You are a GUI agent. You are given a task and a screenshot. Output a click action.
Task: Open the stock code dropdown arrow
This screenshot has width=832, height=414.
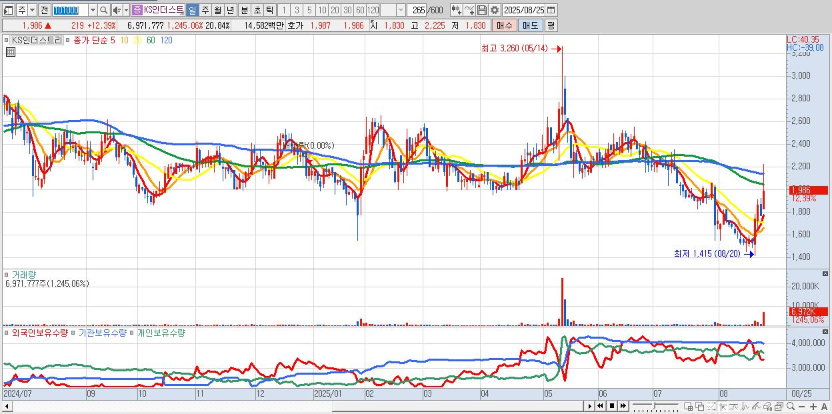pos(93,10)
